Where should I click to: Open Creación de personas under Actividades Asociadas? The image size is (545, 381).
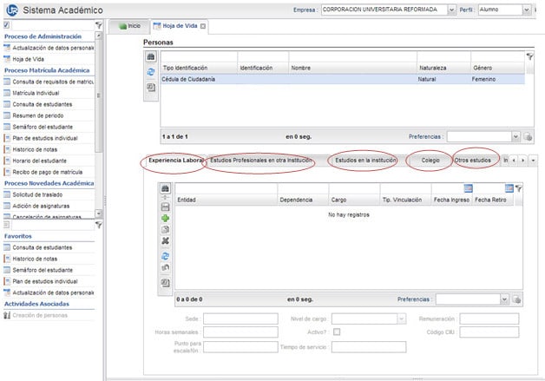coord(49,315)
